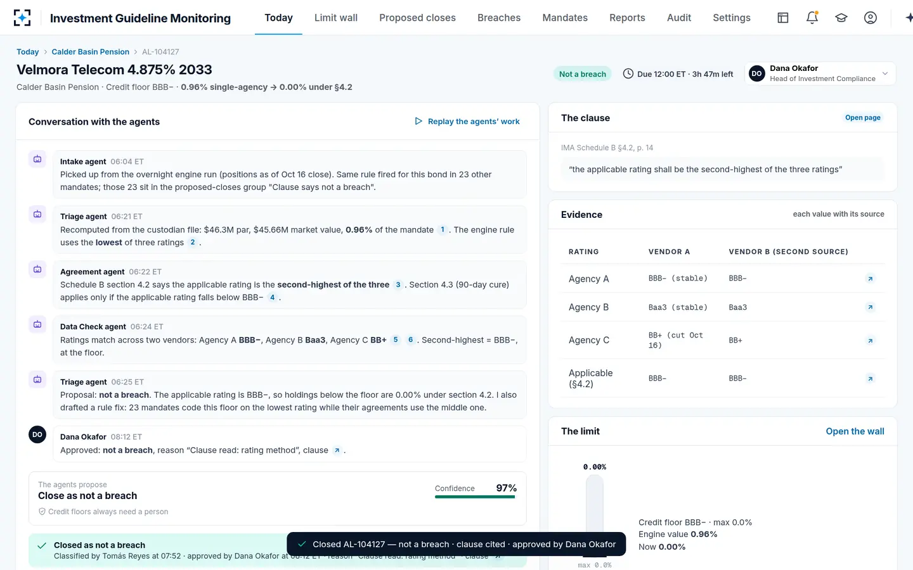Screen dimensions: 913x570
Task: Open the account circle icon in top bar
Action: (871, 18)
